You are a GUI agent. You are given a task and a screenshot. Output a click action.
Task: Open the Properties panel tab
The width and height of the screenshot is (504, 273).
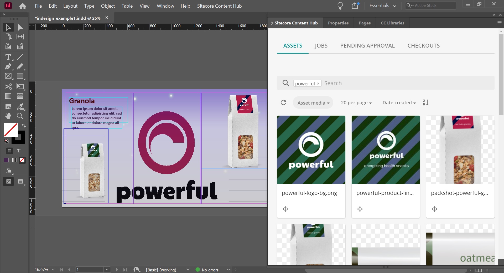point(338,23)
